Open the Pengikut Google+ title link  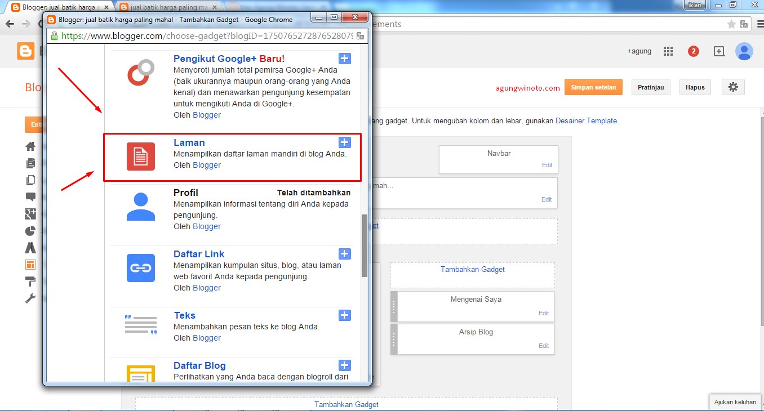tap(215, 59)
